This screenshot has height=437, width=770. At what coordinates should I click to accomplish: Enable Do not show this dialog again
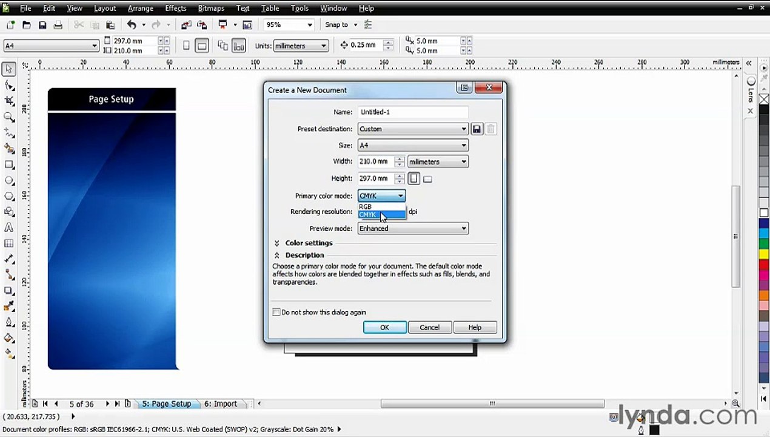coord(276,312)
